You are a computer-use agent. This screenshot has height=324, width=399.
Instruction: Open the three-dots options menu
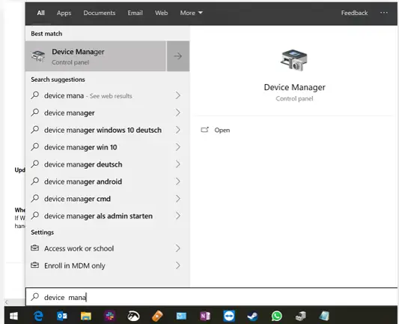click(x=384, y=13)
